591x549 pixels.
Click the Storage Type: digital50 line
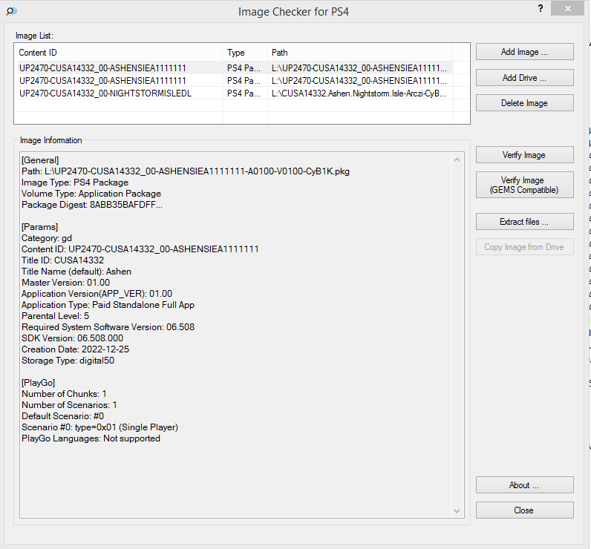[x=68, y=361]
